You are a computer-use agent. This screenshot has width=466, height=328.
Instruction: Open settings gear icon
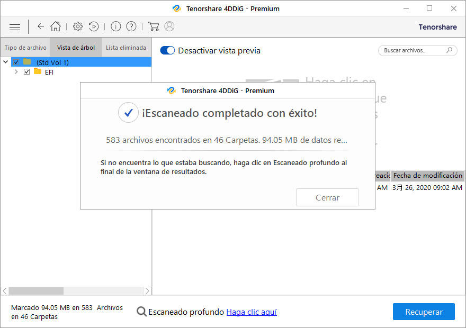tap(78, 26)
